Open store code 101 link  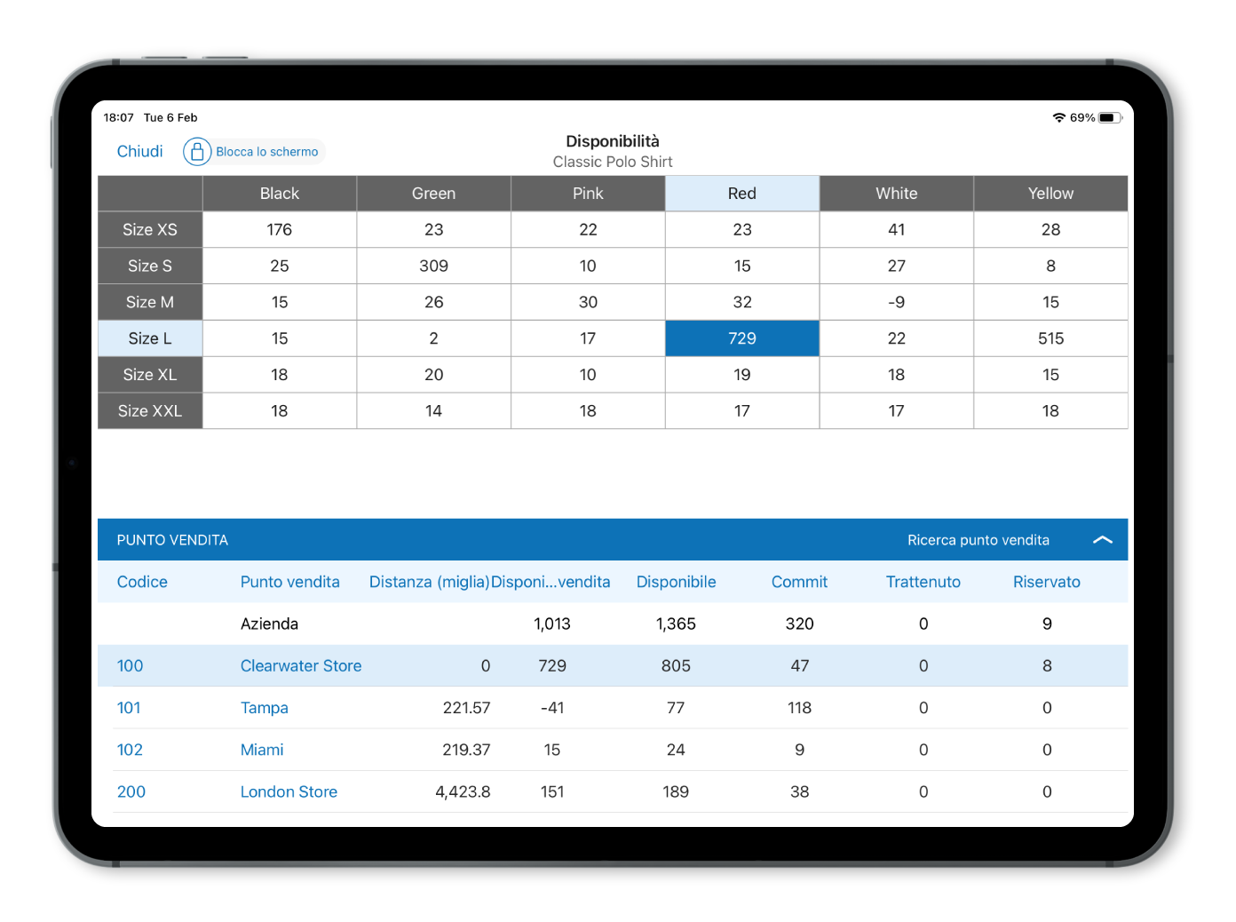(x=129, y=708)
